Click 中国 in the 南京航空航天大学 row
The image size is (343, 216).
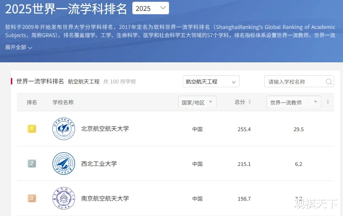click(x=197, y=199)
